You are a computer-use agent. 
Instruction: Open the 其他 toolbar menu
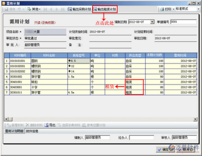point(34,9)
